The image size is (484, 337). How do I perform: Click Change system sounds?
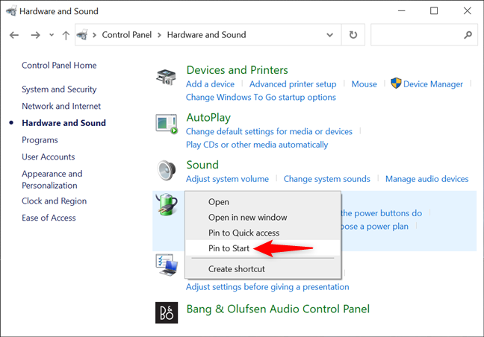(326, 179)
